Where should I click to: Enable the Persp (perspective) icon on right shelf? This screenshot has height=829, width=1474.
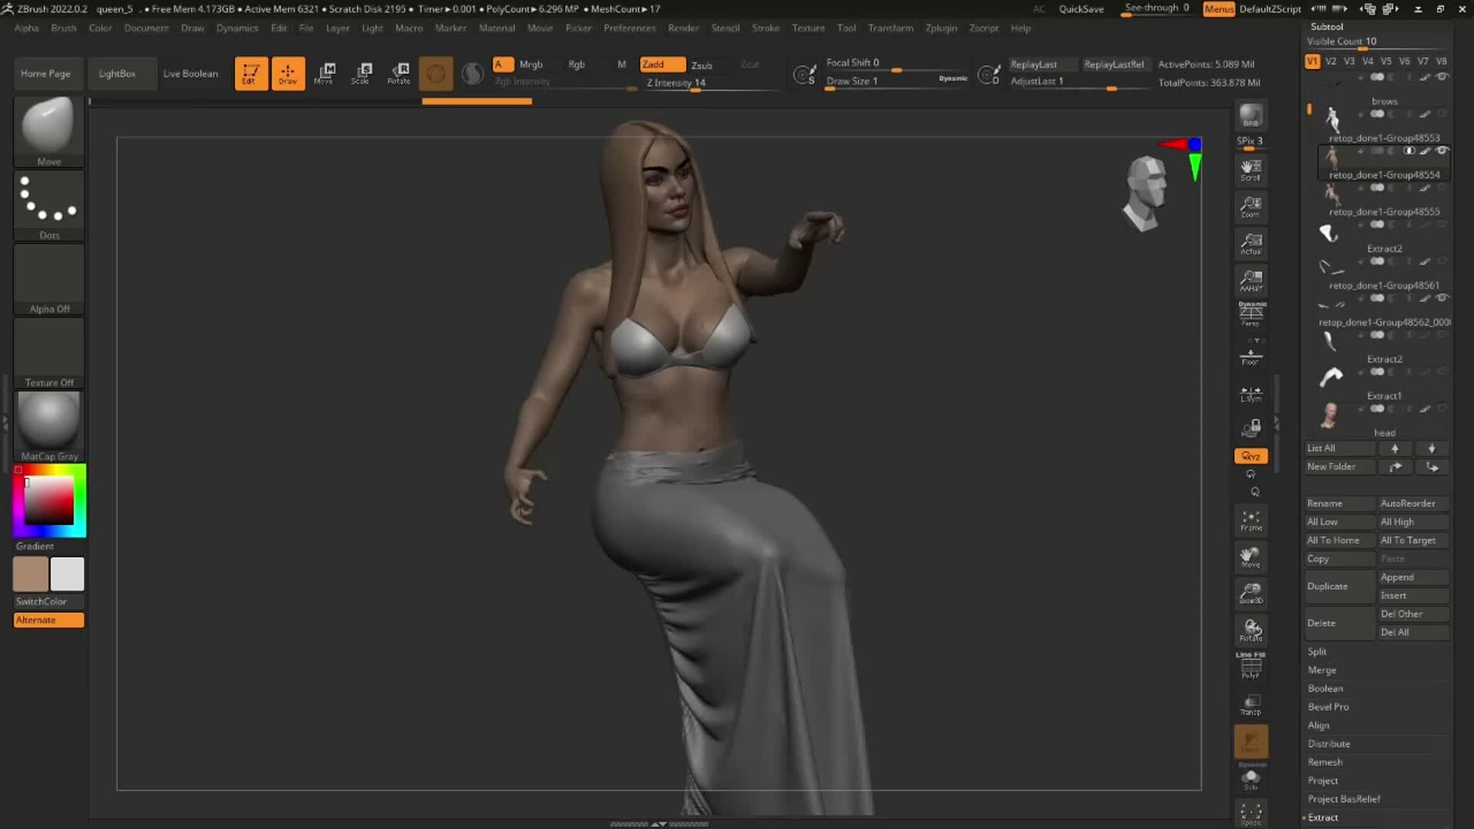[x=1251, y=315]
